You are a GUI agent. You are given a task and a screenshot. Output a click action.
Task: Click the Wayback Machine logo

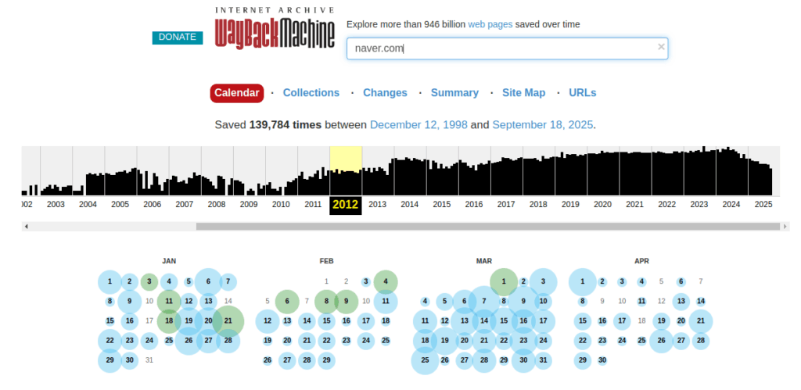(x=275, y=30)
